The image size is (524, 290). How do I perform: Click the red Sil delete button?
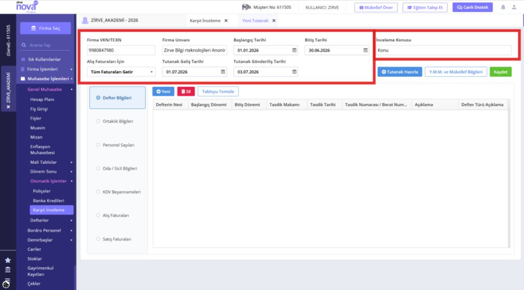(186, 91)
